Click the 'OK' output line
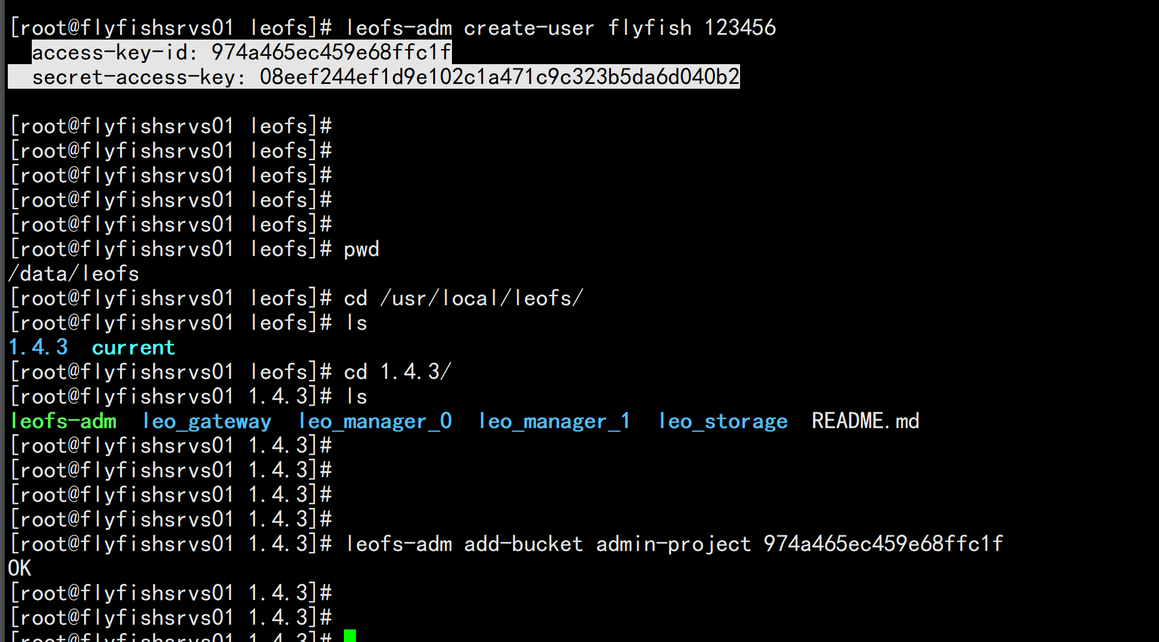 pos(20,569)
